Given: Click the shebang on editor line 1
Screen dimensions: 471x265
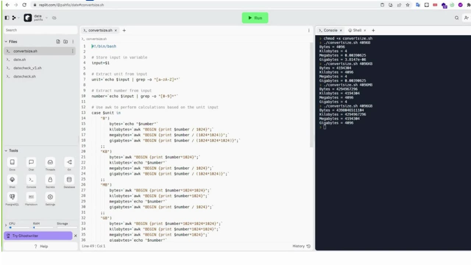Looking at the screenshot, I should [x=104, y=46].
